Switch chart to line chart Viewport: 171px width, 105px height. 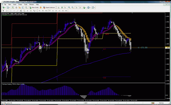pos(65,7)
